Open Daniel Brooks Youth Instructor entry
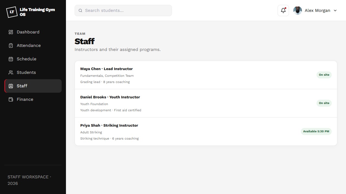 (206, 103)
